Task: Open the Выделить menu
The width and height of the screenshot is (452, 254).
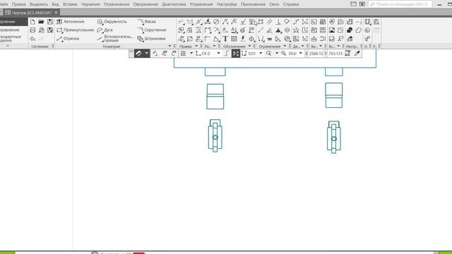Action: click(x=39, y=4)
